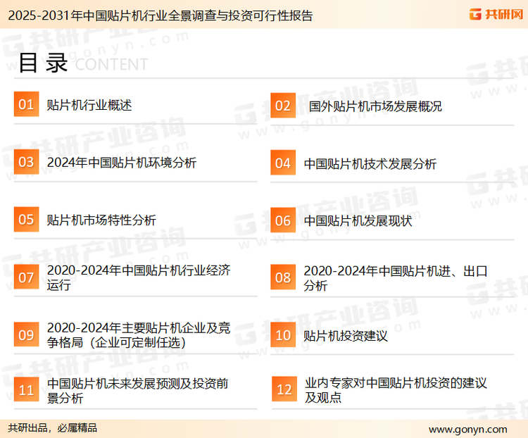This screenshot has width=528, height=438.
Task: Click the orange 08 number badge
Action: tap(283, 277)
